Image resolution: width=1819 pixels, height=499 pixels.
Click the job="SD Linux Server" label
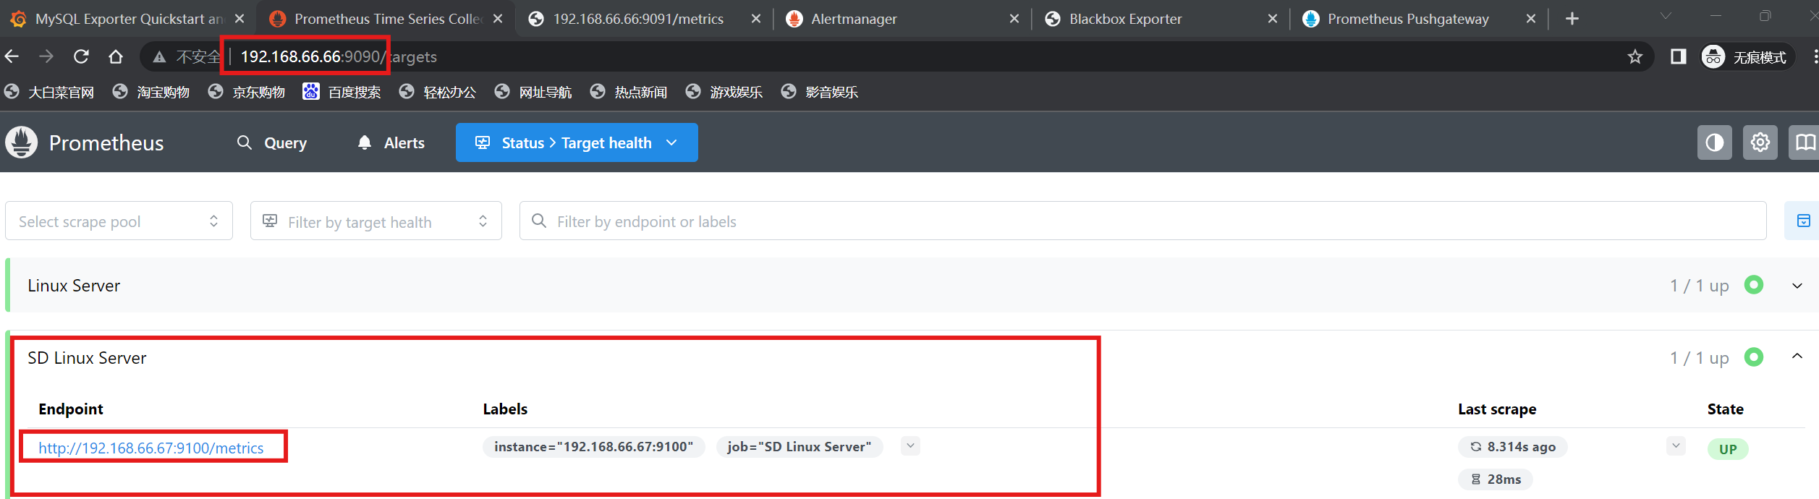(x=800, y=447)
